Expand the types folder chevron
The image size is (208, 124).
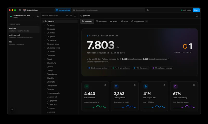[x=45, y=89]
